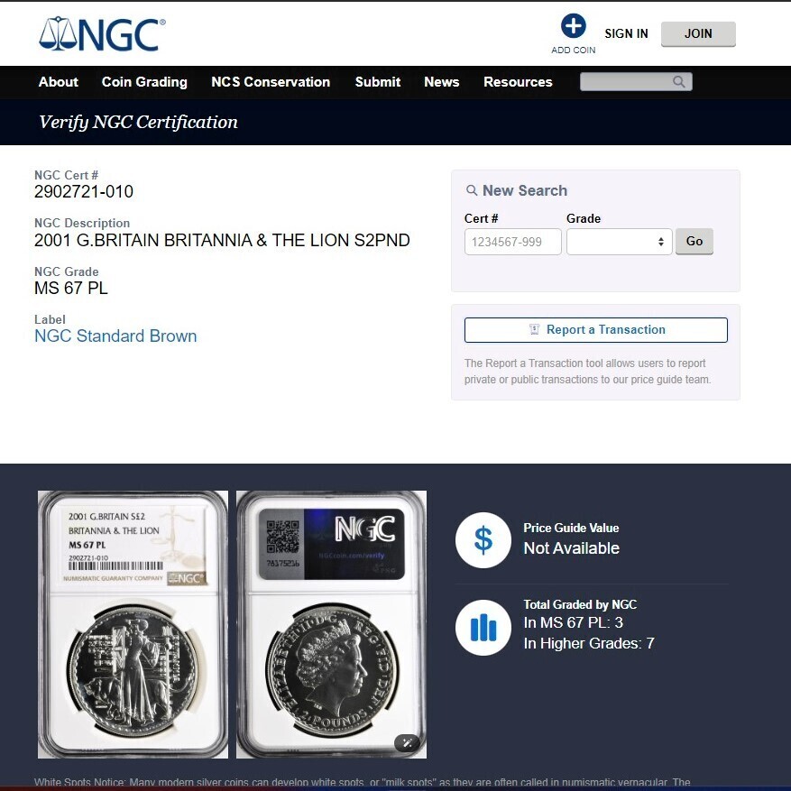Click the New Search heading text
This screenshot has height=791, width=791.
pyautogui.click(x=525, y=190)
